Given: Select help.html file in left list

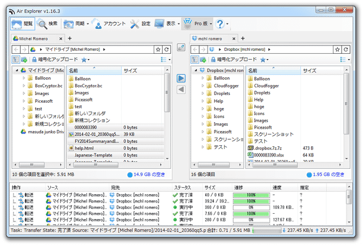Looking at the screenshot, I should [85, 148].
